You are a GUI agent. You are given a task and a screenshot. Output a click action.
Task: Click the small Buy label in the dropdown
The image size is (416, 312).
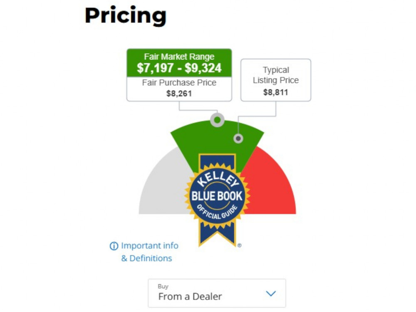[163, 287]
